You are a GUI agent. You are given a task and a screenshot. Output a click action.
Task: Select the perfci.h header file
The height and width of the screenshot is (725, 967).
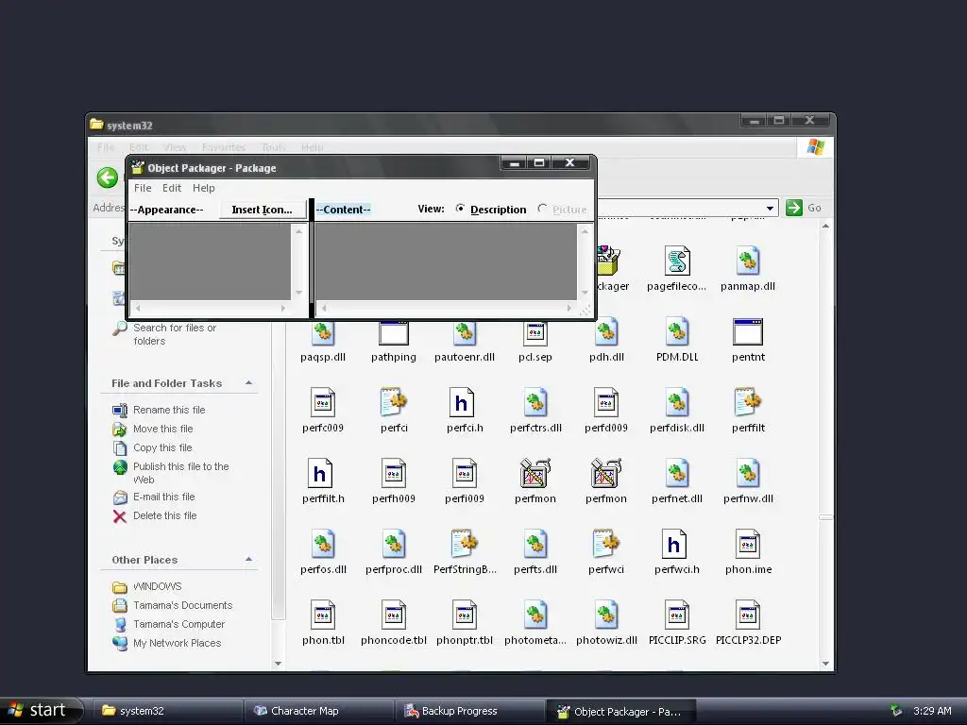point(461,403)
